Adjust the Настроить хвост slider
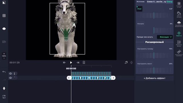The height and width of the screenshot is (103, 183). (x=154, y=70)
